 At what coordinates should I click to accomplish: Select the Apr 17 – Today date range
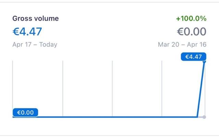(x=35, y=45)
